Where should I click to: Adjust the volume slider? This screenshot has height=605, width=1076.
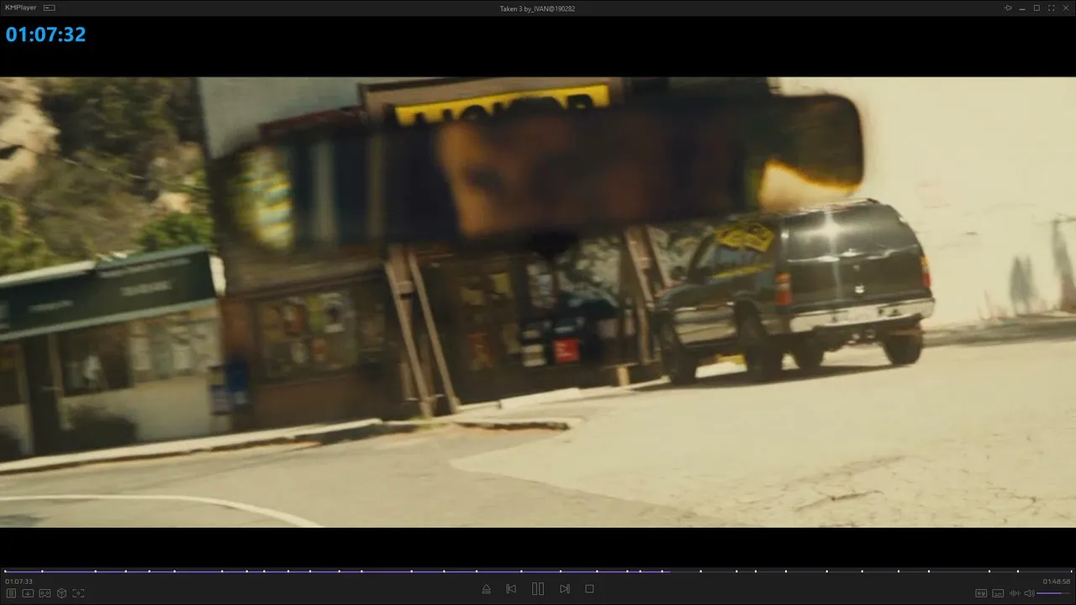[1054, 593]
